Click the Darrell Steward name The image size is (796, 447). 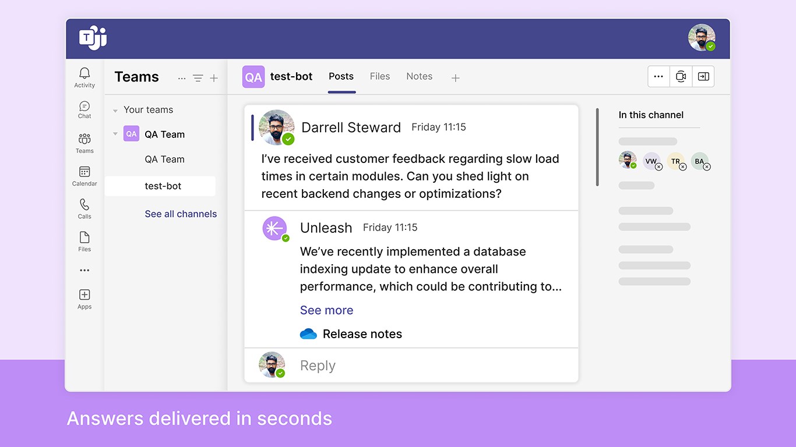351,127
